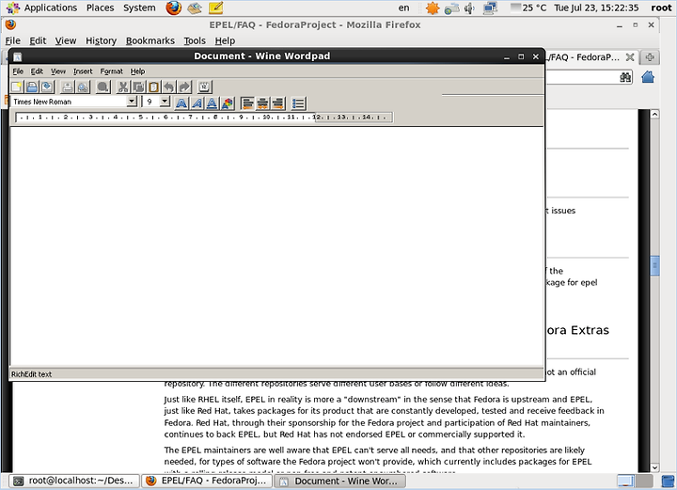677x490 pixels.
Task: Launch Firefox from top panel icon
Action: pyautogui.click(x=174, y=8)
